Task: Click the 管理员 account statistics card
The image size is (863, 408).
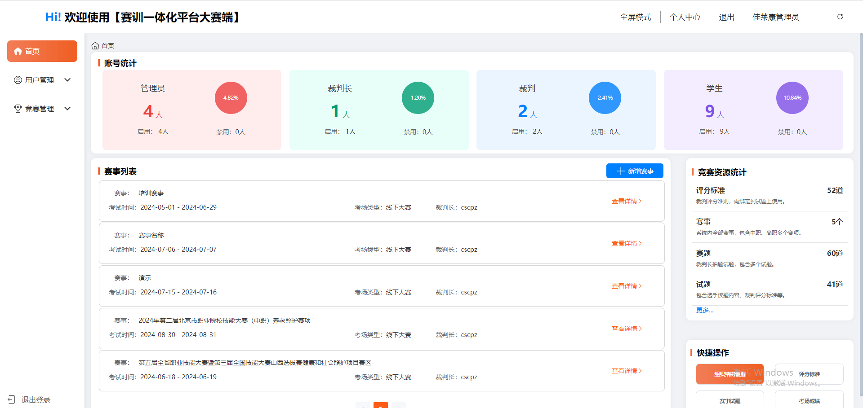Action: click(x=192, y=110)
